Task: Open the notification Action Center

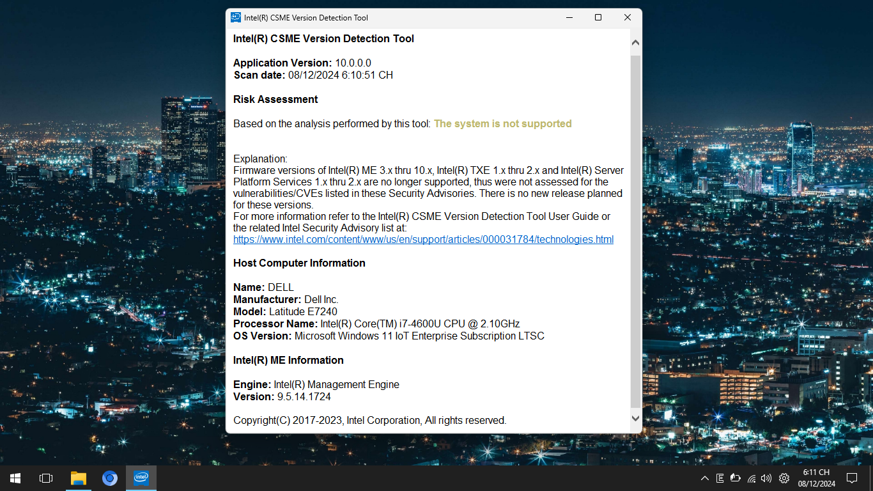Action: [x=851, y=478]
